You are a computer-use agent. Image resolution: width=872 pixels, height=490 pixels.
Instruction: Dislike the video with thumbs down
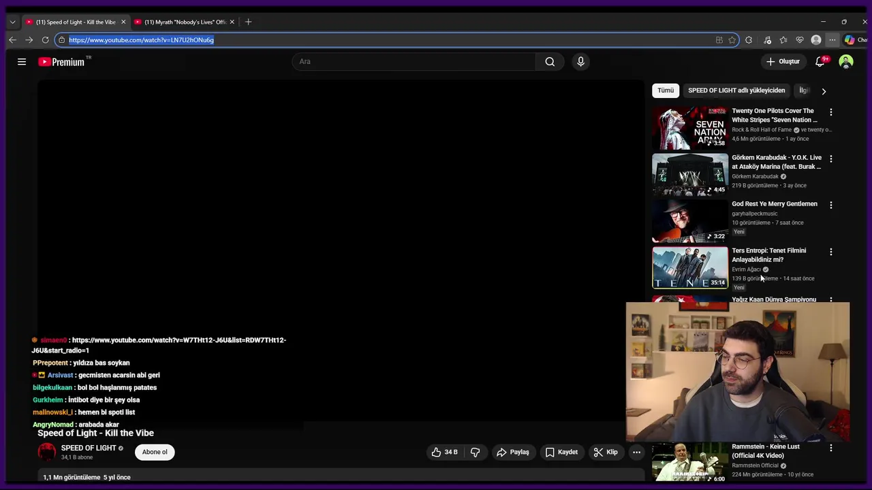tap(476, 452)
